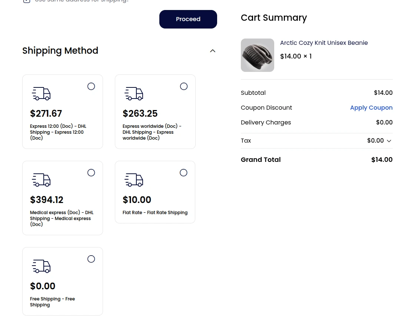
Task: Click the Tax label
Action: click(x=246, y=141)
